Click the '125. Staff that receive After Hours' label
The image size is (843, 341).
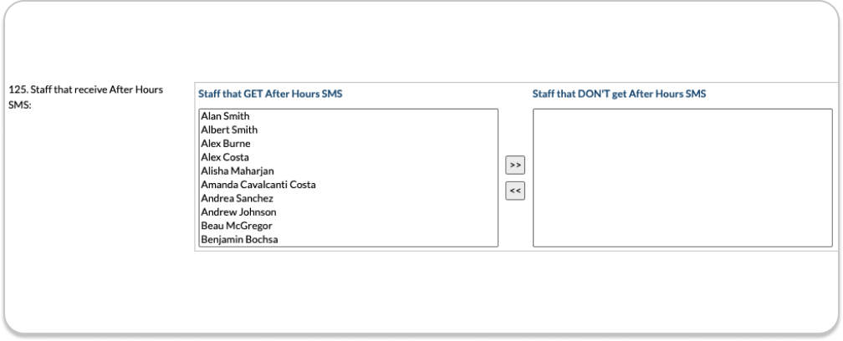[84, 89]
